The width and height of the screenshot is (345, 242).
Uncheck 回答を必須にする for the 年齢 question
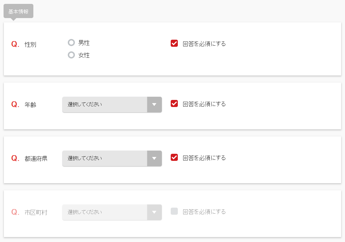(x=174, y=104)
